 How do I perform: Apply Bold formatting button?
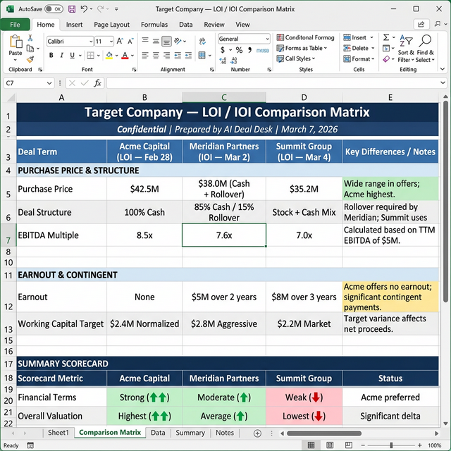(51, 56)
